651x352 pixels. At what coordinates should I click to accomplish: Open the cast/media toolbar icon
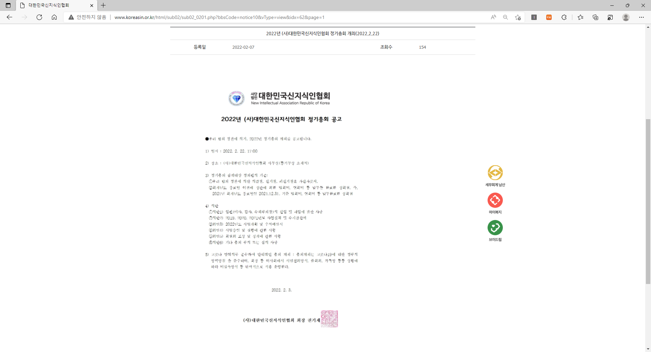click(610, 17)
